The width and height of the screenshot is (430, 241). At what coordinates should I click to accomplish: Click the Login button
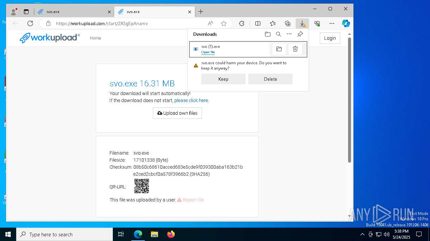point(330,38)
